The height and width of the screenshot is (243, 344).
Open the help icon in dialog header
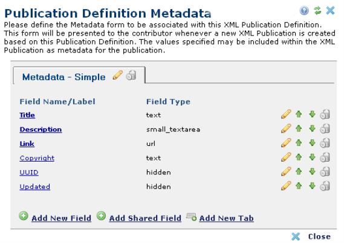[304, 10]
